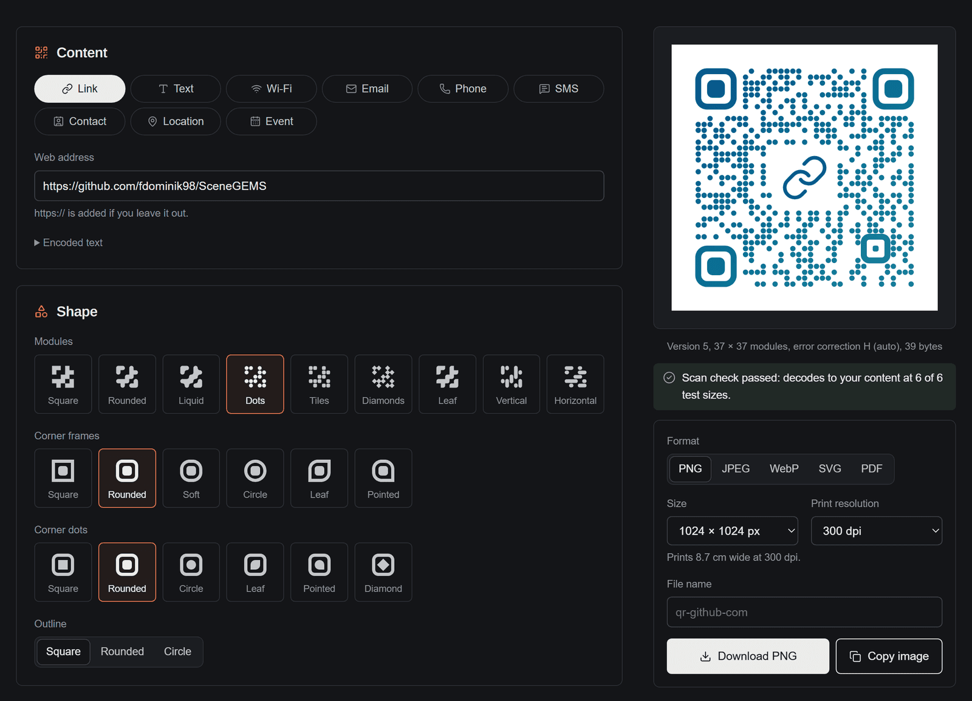
Task: Switch to the Text content tab
Action: (176, 89)
